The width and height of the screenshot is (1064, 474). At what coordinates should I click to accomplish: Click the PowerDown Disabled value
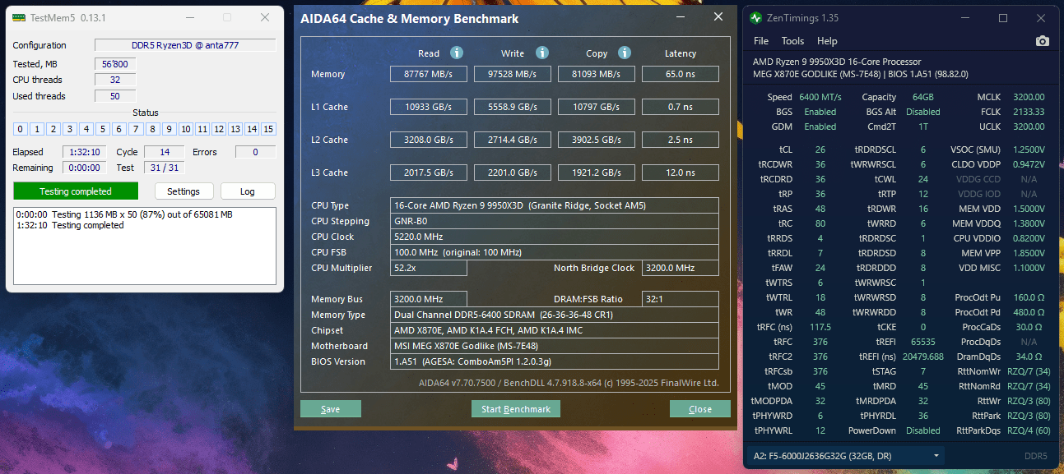tap(922, 430)
